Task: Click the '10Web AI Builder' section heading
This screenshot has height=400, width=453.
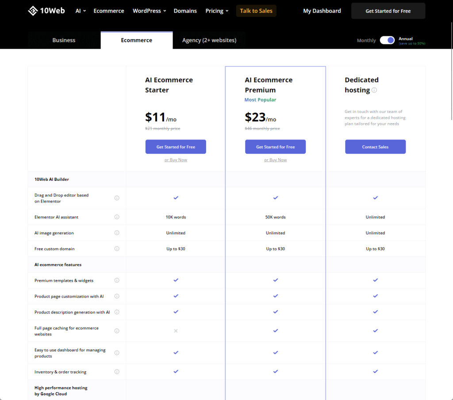Action: [52, 179]
